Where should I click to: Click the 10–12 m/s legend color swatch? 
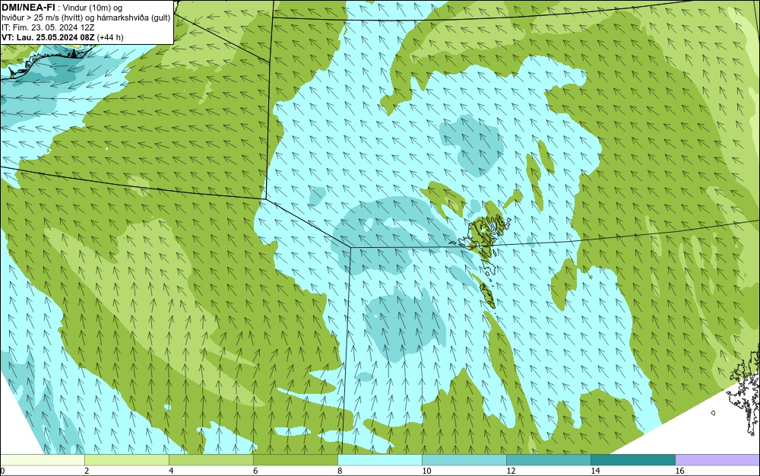point(464,459)
